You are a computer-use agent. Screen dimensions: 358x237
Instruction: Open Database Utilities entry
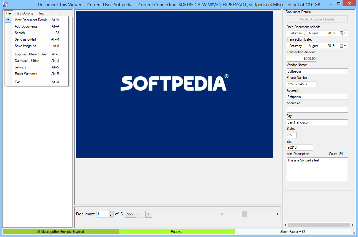[37, 61]
